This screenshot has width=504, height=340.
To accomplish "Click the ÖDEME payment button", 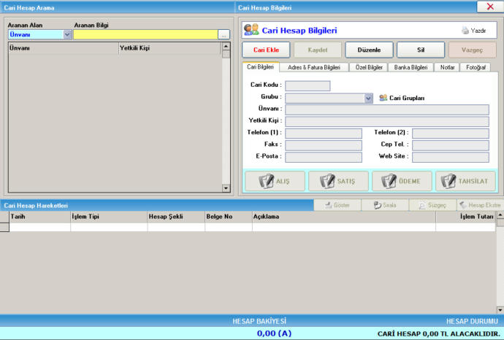I will click(x=402, y=181).
